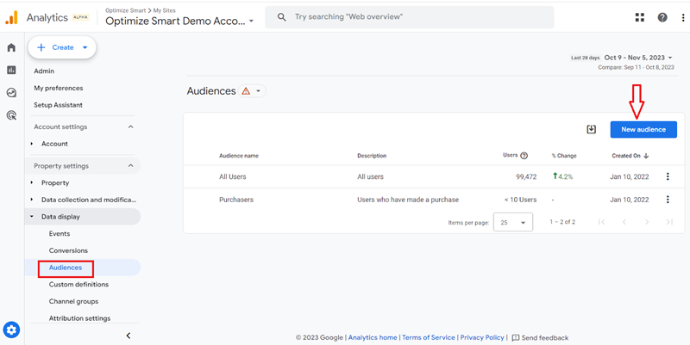Click the Send feedback icon
The height and width of the screenshot is (345, 690).
tap(516, 338)
